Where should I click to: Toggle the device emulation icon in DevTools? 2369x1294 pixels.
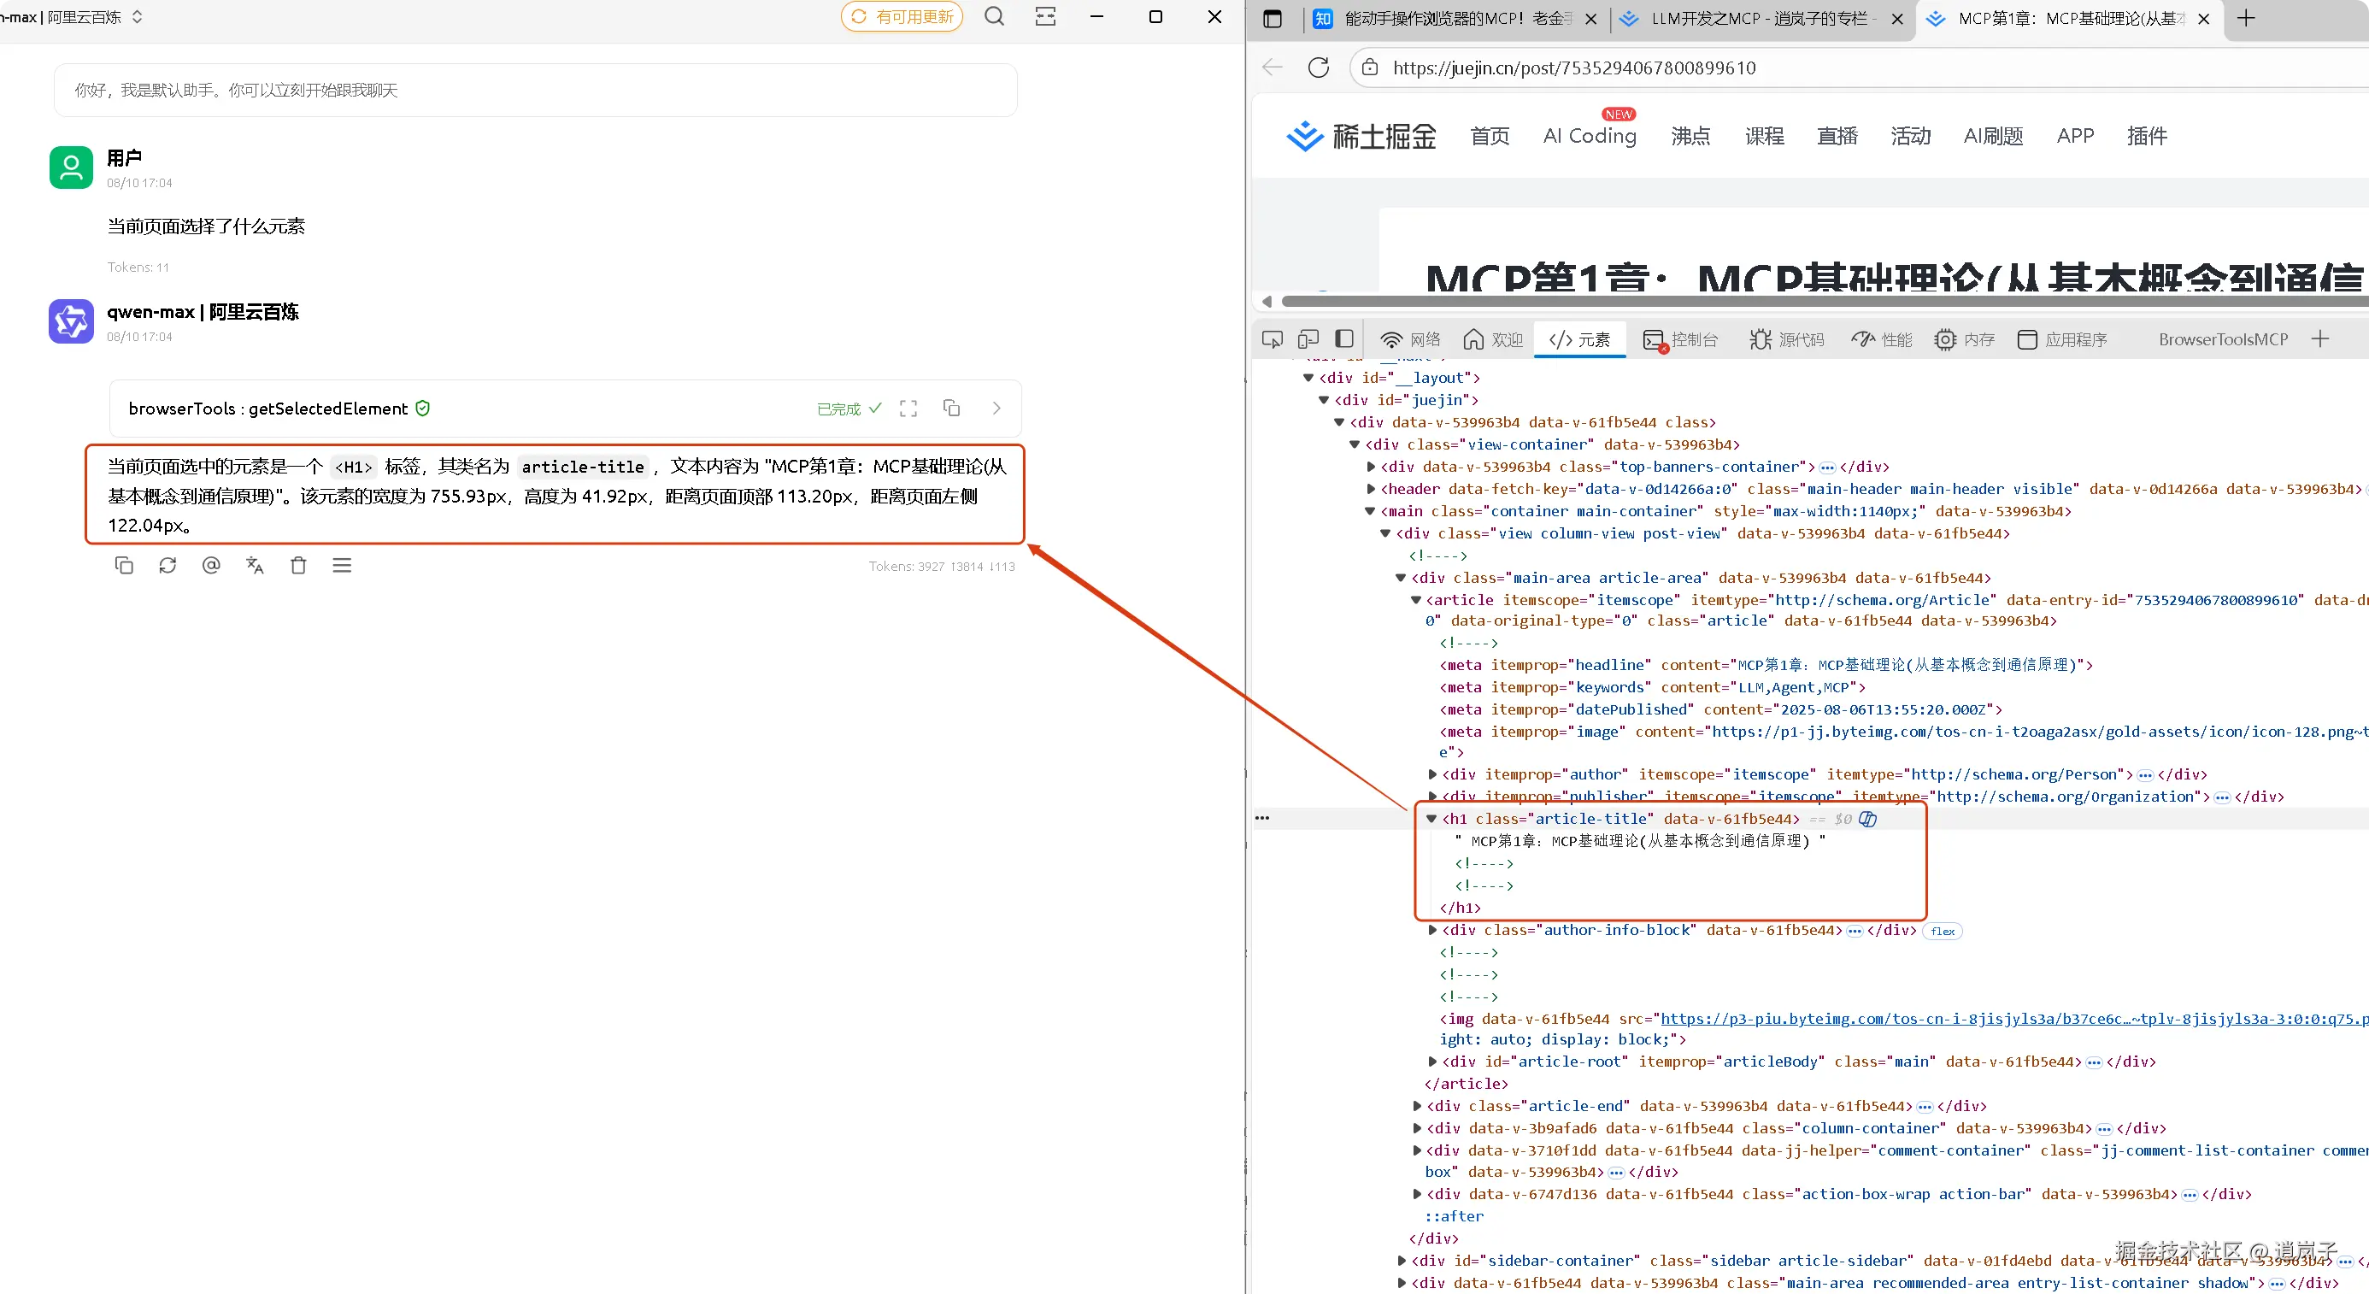point(1308,339)
